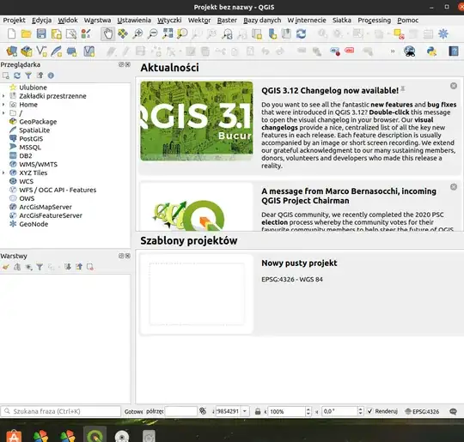The width and height of the screenshot is (464, 442).
Task: Click New Temporary Scratch Layer icon
Action: coord(71,51)
